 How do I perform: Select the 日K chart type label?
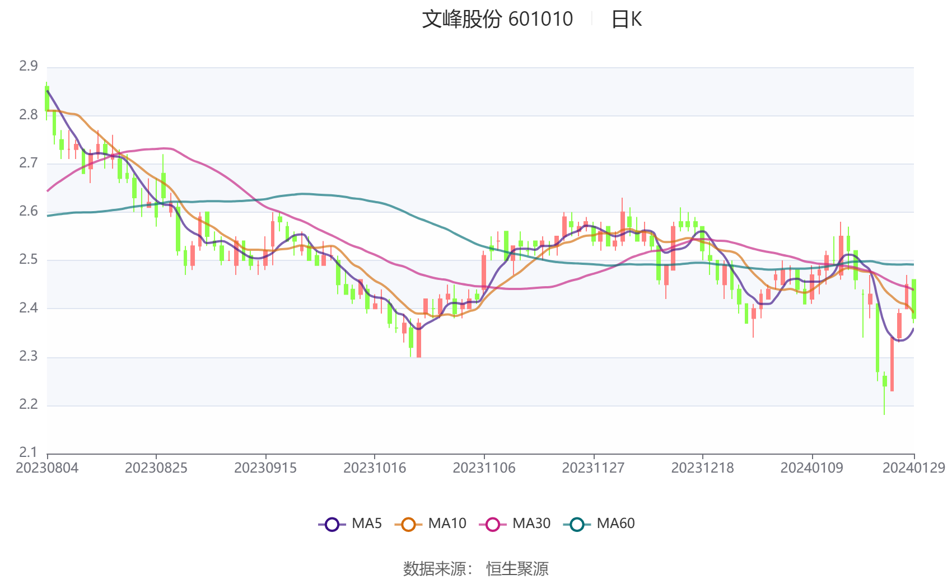tap(626, 19)
